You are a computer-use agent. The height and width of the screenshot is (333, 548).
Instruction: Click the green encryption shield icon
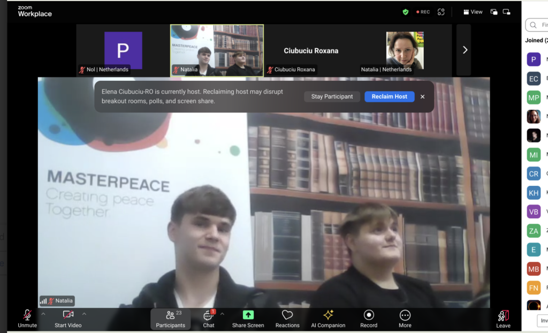(x=406, y=12)
